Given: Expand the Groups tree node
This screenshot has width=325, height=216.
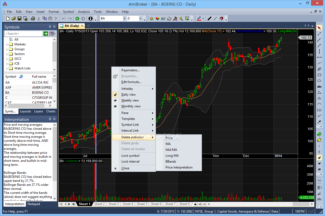Looking at the screenshot, I should click(7, 49).
